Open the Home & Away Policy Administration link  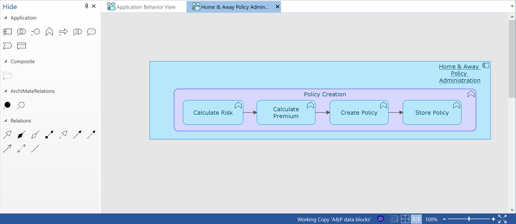point(459,74)
